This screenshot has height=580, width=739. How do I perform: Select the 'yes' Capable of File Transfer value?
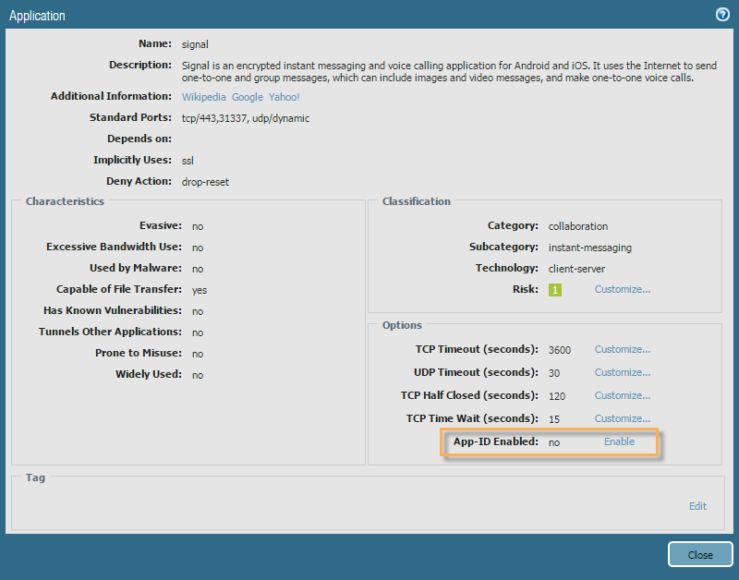200,290
